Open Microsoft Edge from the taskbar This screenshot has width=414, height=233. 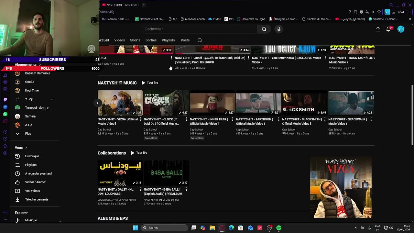click(x=231, y=228)
